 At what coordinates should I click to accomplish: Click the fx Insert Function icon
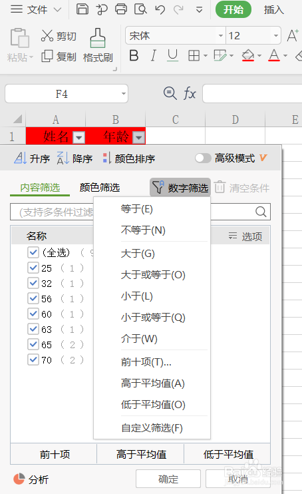190,94
